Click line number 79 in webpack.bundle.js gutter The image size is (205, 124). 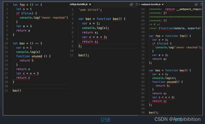pyautogui.click(x=143, y=70)
